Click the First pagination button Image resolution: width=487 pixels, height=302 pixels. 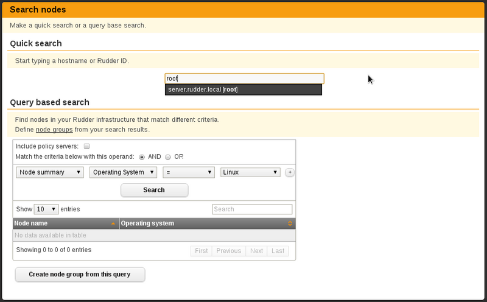click(x=201, y=251)
